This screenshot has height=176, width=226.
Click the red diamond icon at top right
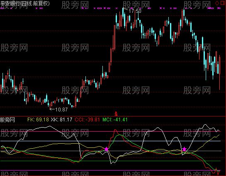tap(217, 3)
